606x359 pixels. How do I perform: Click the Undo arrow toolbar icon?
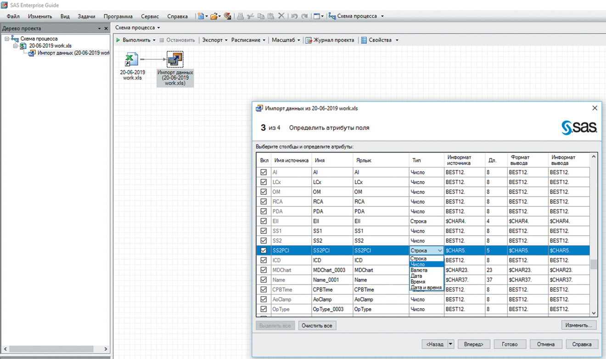(x=294, y=16)
